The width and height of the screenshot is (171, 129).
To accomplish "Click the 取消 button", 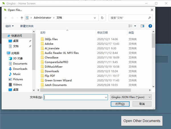I will [142, 104].
